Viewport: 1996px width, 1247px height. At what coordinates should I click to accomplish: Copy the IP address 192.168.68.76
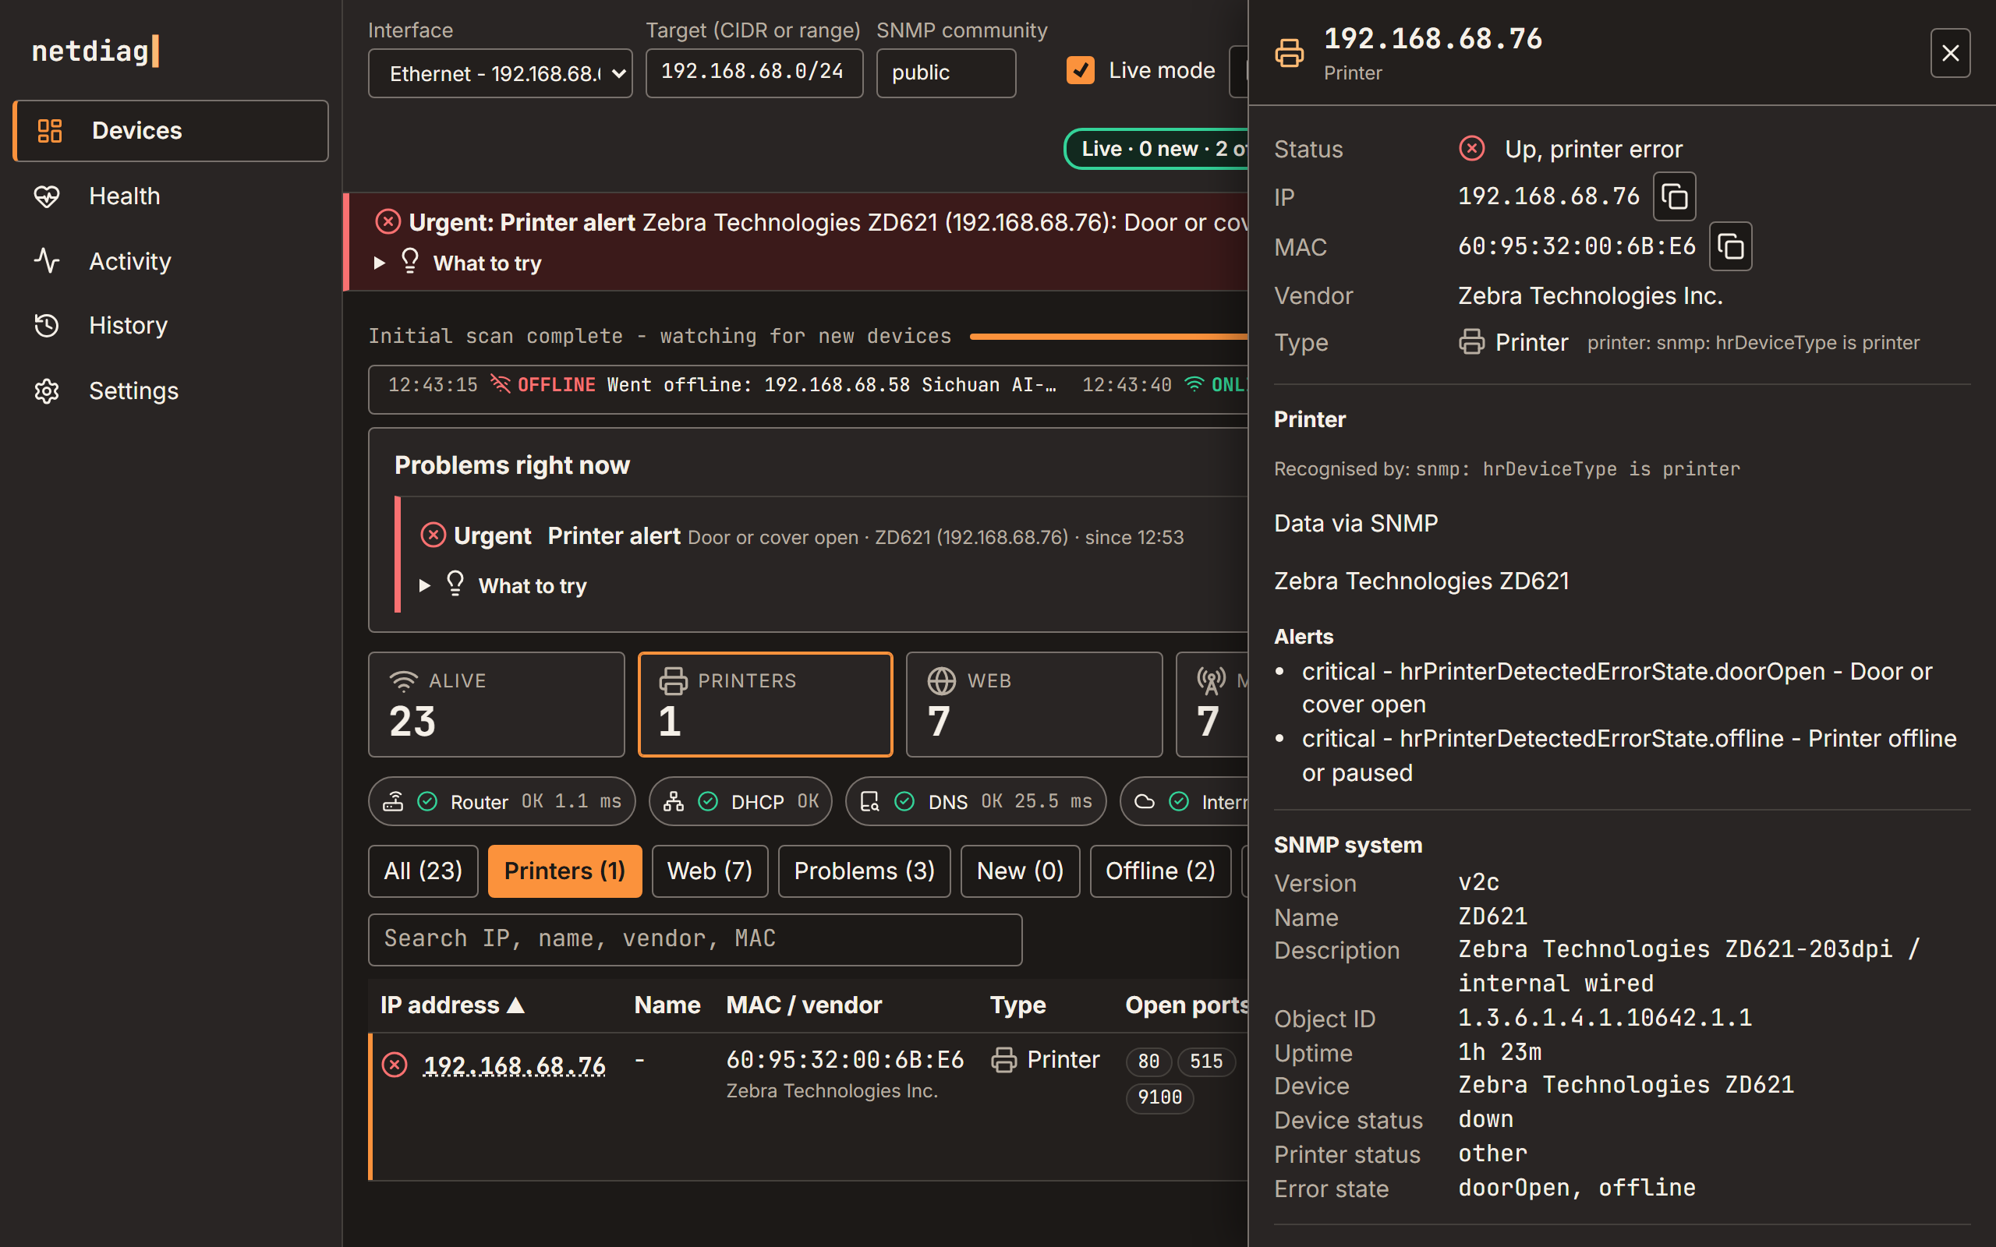[1674, 196]
